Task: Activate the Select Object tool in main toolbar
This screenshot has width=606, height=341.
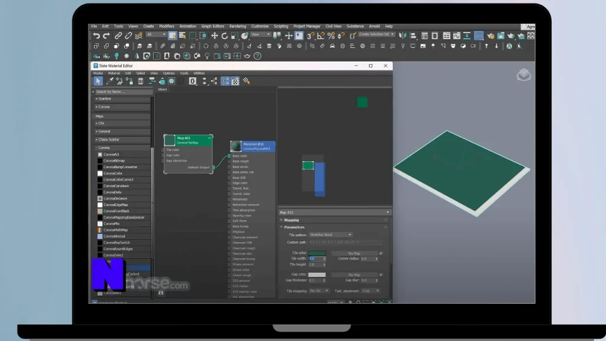Action: (x=172, y=36)
